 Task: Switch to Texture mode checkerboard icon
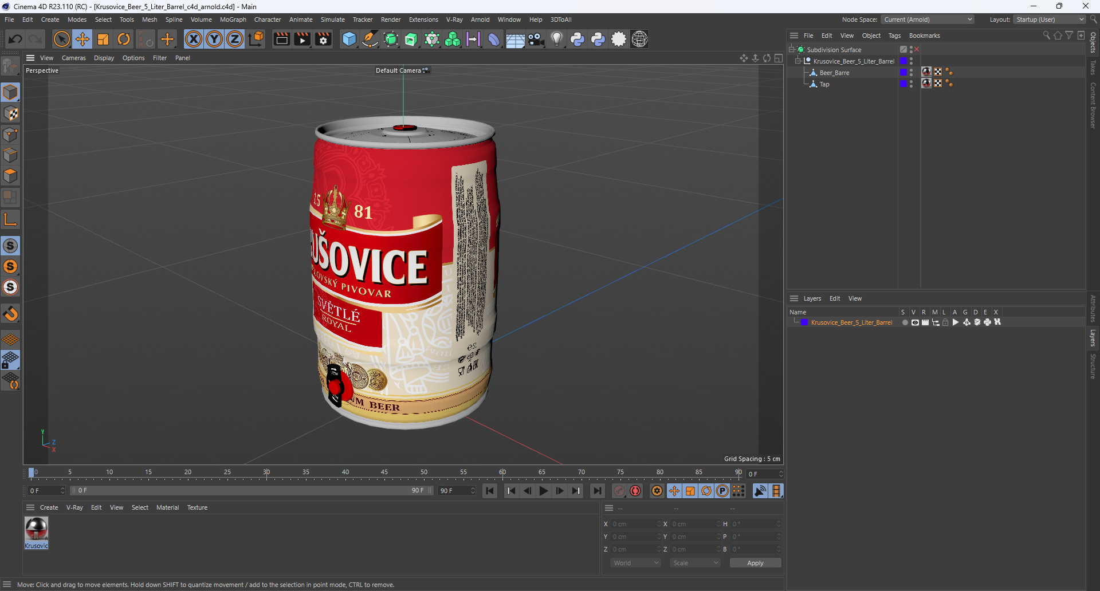10,113
